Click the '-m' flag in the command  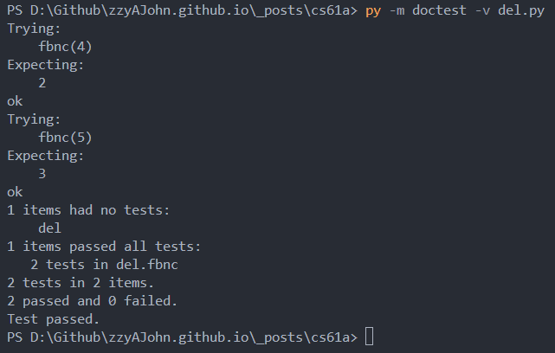click(x=397, y=10)
